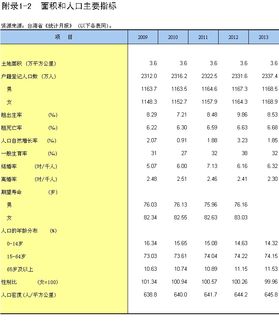This screenshot has height=327, width=279.
Task: Click 0-14 age share 16.34
Action: [x=150, y=243]
